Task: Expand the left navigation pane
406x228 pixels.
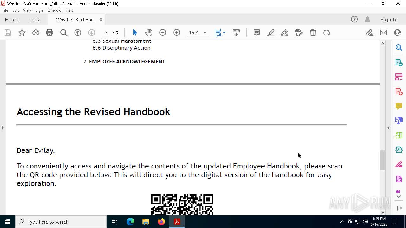Action: pos(3,128)
